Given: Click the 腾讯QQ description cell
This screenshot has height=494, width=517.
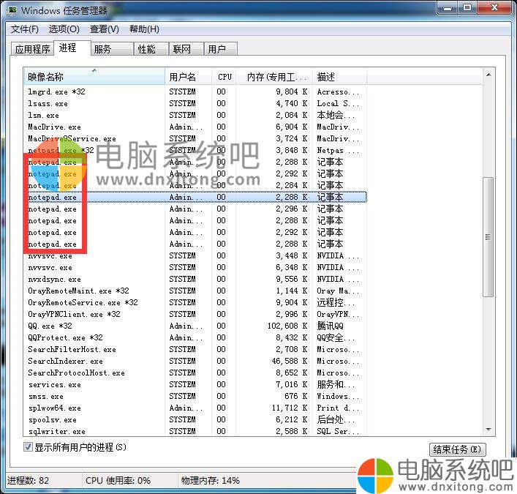Looking at the screenshot, I should coord(330,326).
